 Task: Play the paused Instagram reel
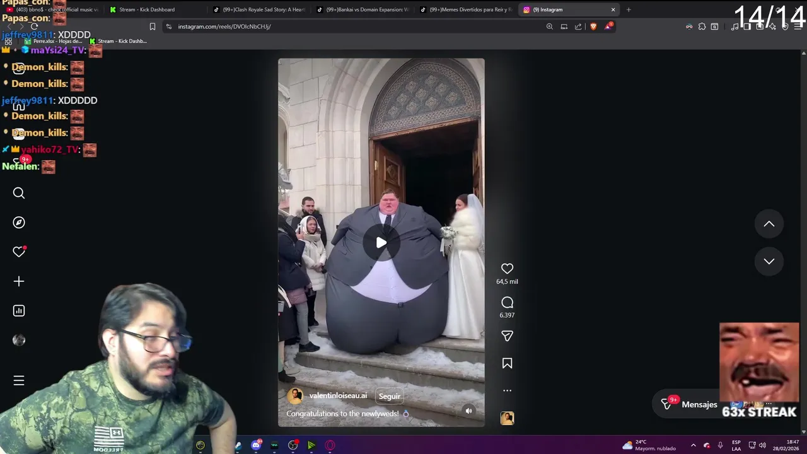point(381,243)
